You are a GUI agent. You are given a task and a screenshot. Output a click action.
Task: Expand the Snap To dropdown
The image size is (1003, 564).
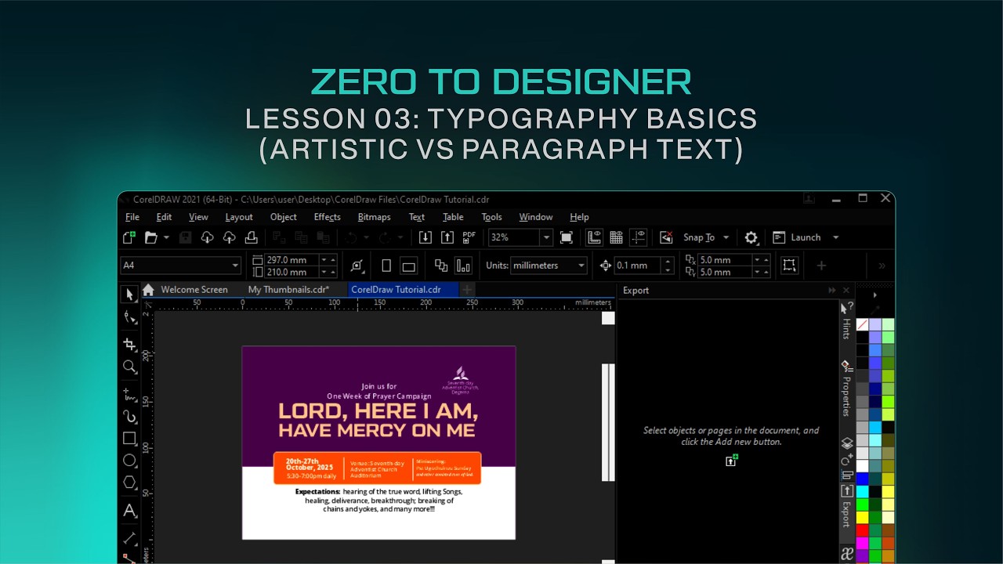[726, 237]
